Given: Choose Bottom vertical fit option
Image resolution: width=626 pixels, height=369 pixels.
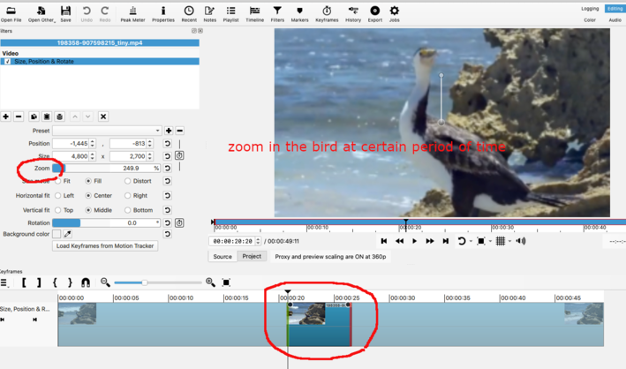Looking at the screenshot, I should tap(128, 210).
